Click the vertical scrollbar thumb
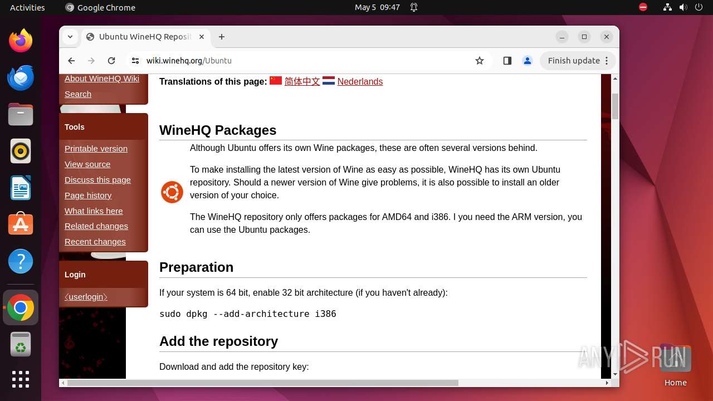This screenshot has width=713, height=401. click(615, 106)
